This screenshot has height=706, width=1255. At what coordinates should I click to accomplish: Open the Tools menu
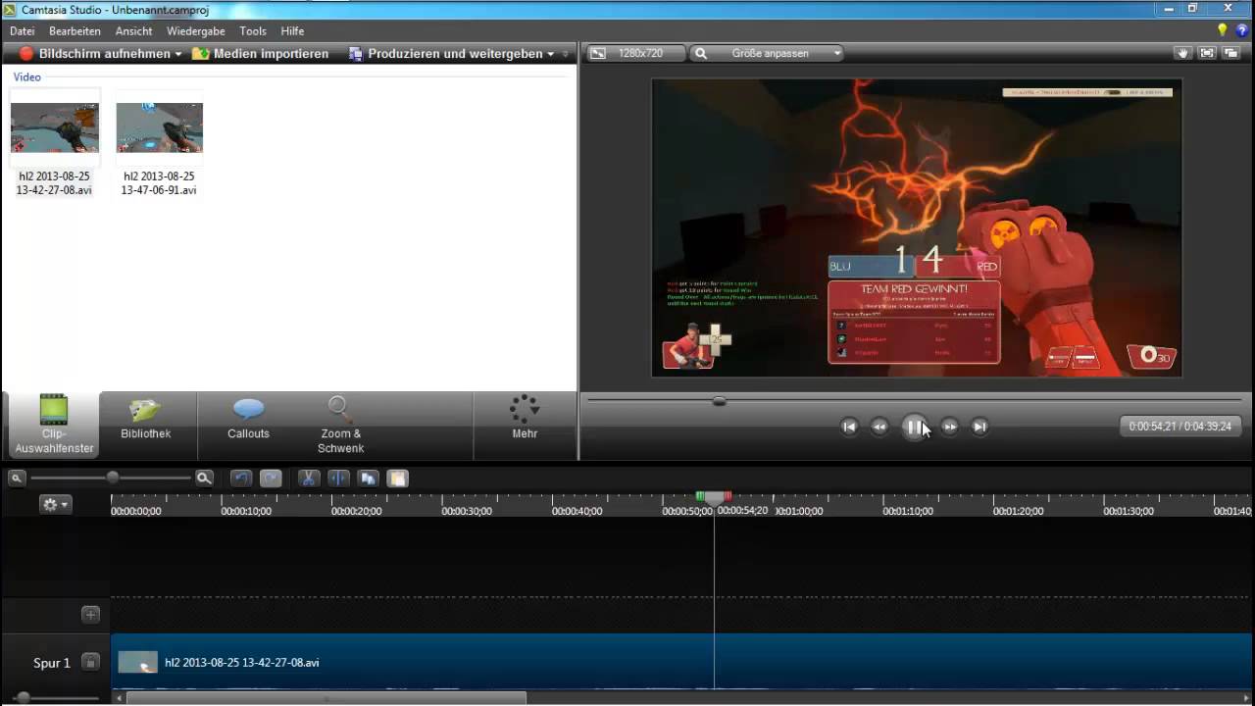pyautogui.click(x=253, y=31)
